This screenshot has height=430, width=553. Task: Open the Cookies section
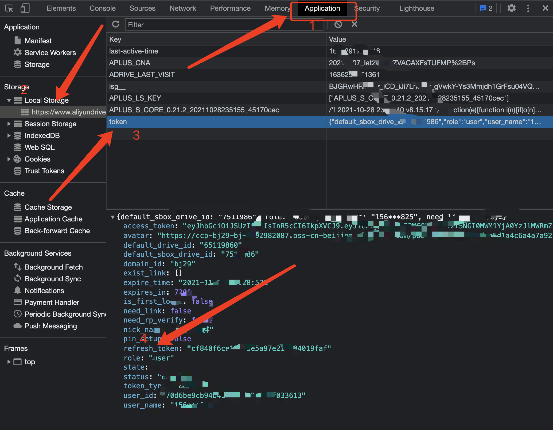[x=38, y=159]
